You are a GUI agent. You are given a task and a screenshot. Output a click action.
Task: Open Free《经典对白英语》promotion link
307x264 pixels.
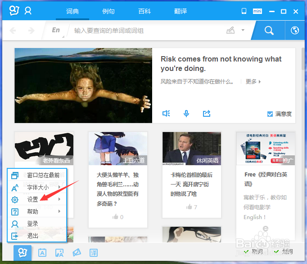(x=266, y=179)
